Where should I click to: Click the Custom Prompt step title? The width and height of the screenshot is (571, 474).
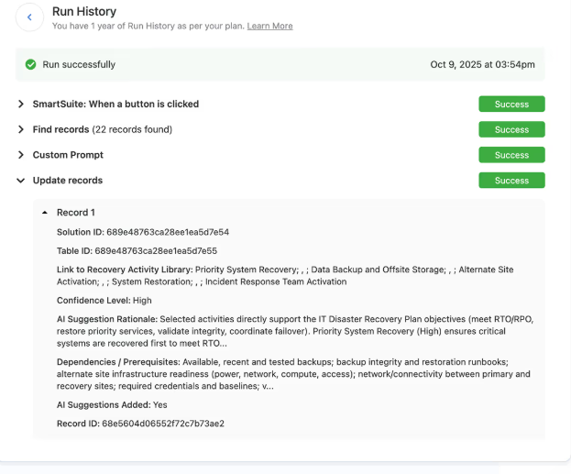click(x=68, y=155)
